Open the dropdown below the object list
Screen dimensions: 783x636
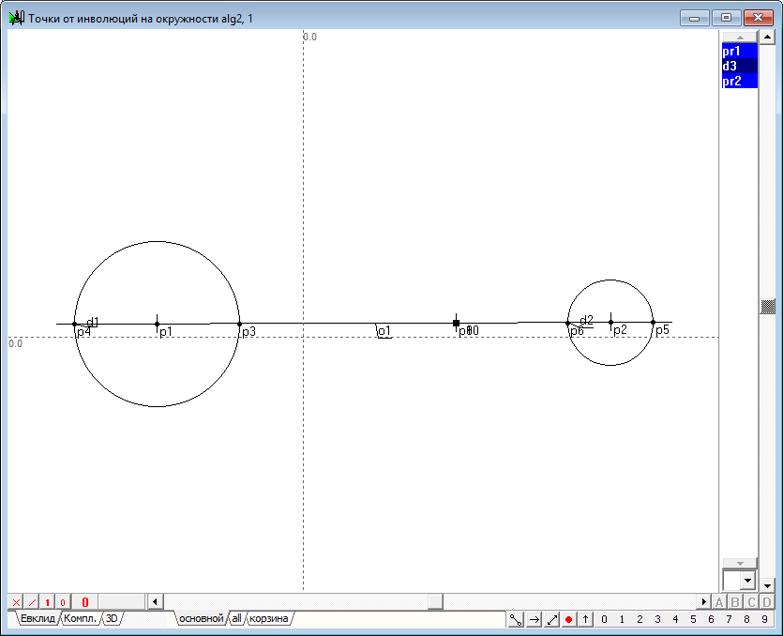(747, 581)
